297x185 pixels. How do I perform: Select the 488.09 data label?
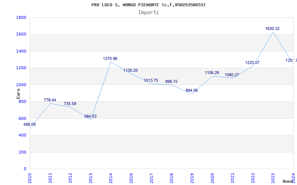pos(29,125)
